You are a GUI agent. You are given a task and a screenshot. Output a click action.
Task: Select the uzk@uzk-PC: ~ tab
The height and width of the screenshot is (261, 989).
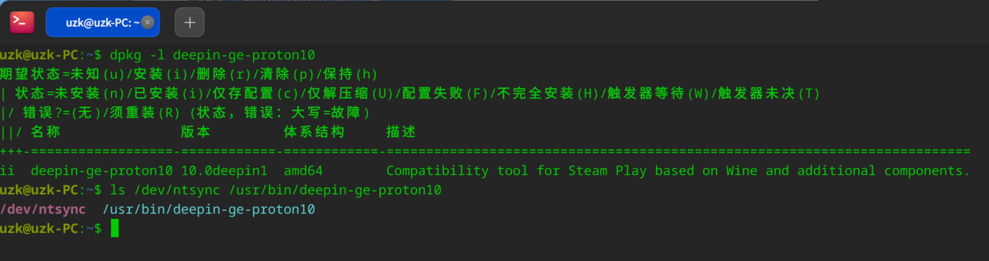point(103,22)
